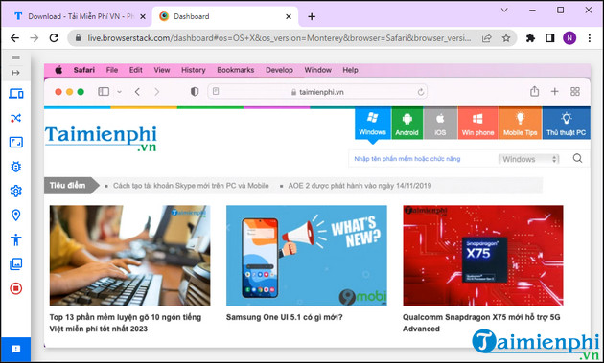
Task: Stop session with the red stop icon
Action: click(x=15, y=288)
